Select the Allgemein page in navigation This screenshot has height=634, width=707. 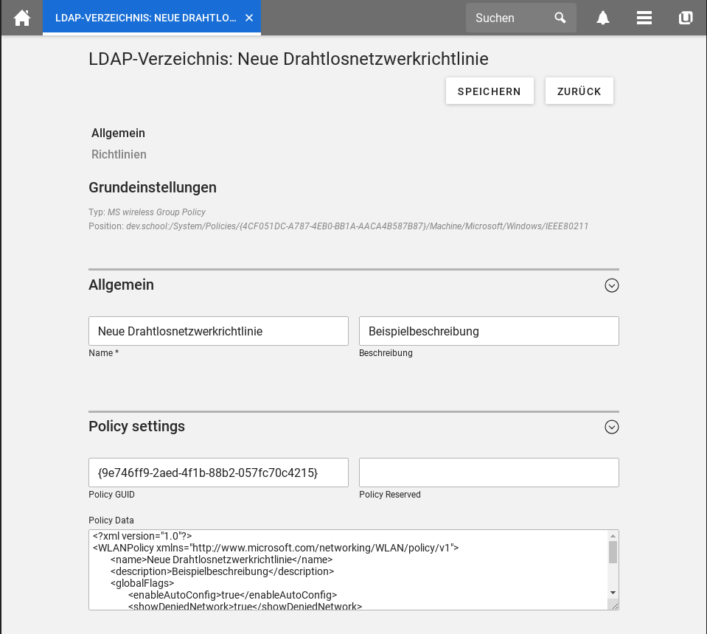pyautogui.click(x=118, y=133)
